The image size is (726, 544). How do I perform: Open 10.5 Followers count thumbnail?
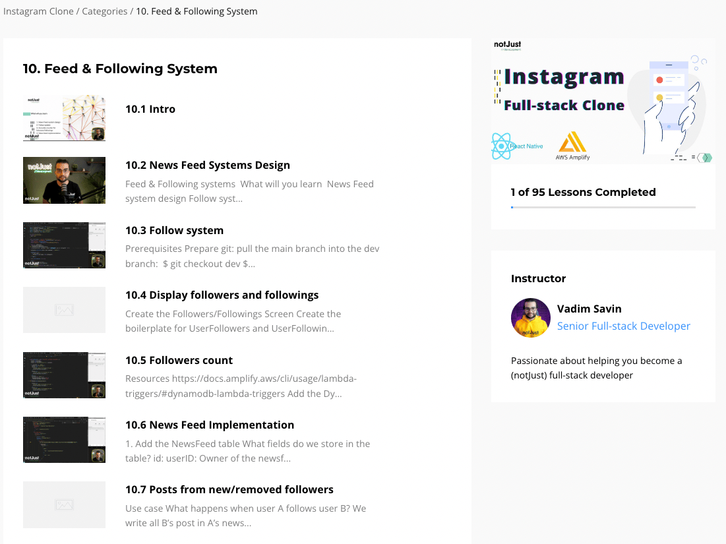coord(65,375)
